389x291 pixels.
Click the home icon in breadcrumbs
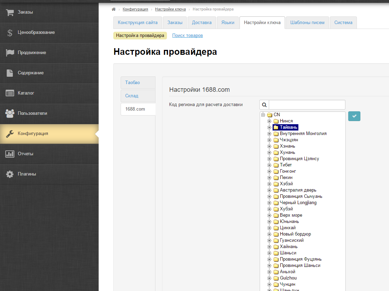114,9
